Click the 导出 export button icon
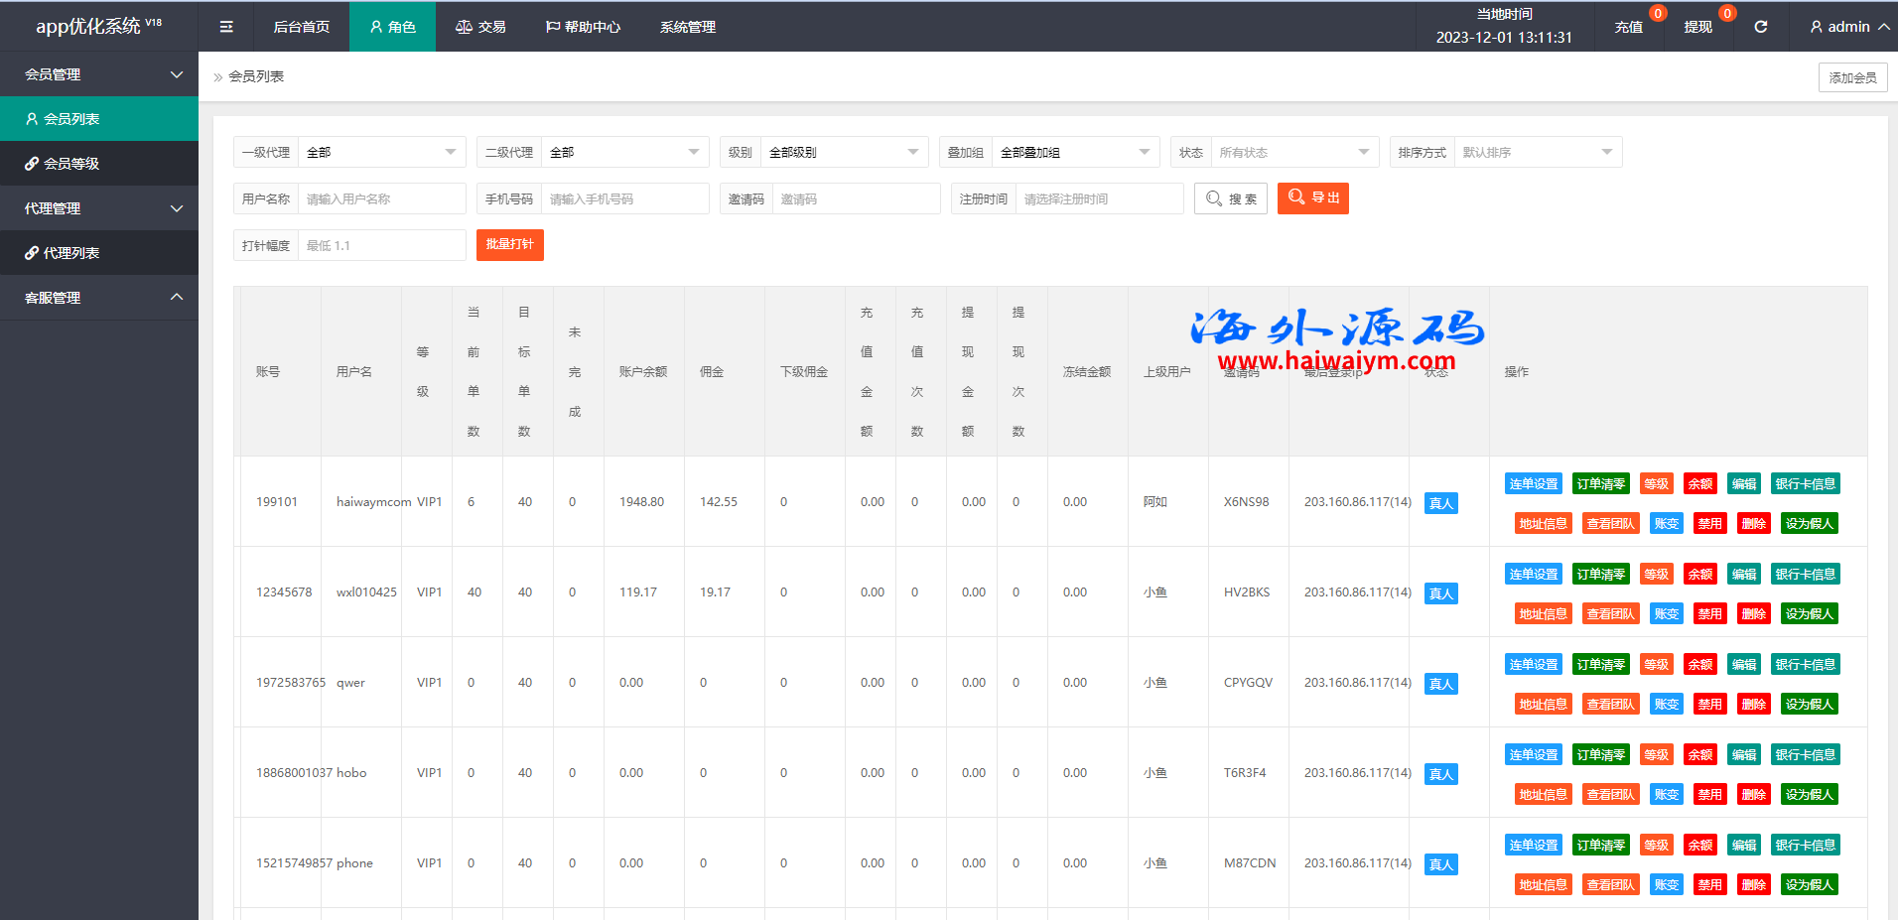The width and height of the screenshot is (1898, 920). click(1296, 197)
